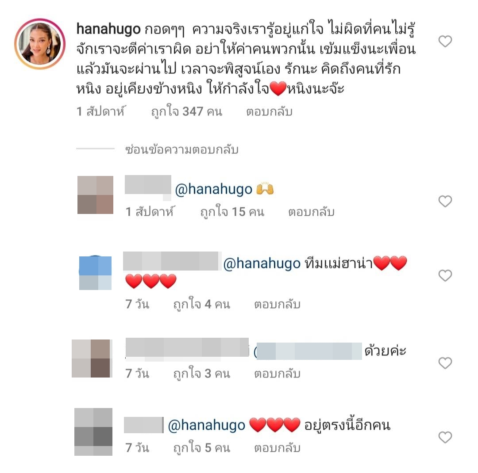
Task: Open hanahugo's profile picture
Action: (40, 44)
